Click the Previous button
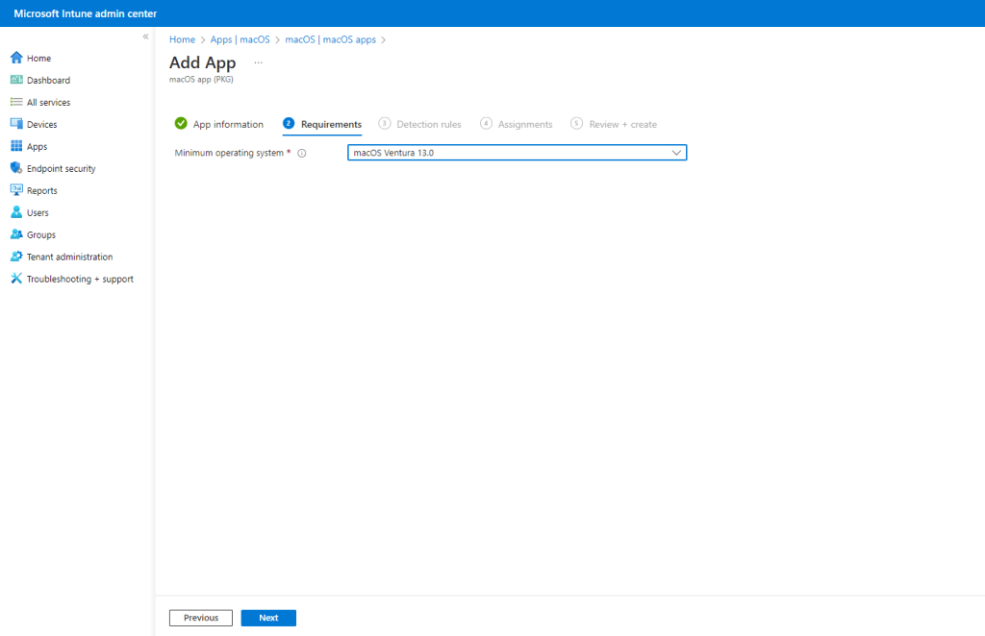985x636 pixels. click(201, 618)
